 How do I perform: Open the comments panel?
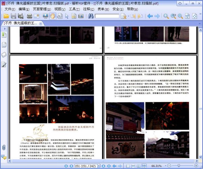[x=4, y=157]
